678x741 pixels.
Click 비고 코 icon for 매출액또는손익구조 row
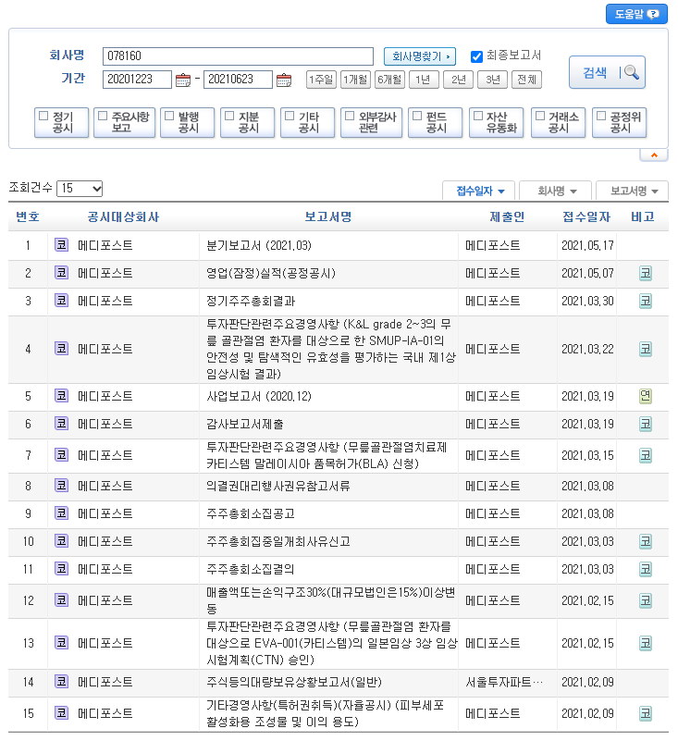[646, 600]
